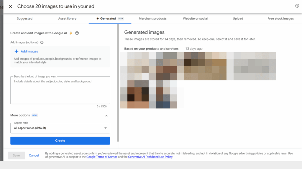The image size is (302, 169).
Task: Click the help icon beside Google AI heading
Action: tap(77, 33)
